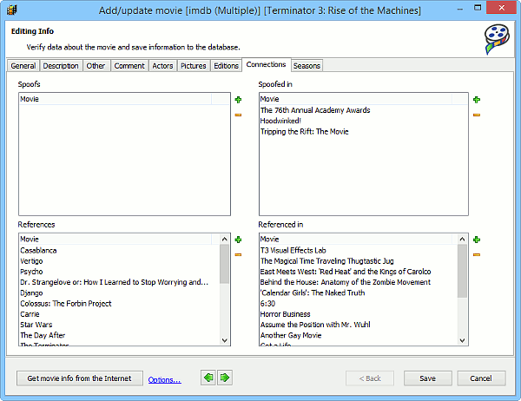Viewport: 521px width, 401px height.
Task: Click the application icon in the title bar
Action: (x=11, y=10)
